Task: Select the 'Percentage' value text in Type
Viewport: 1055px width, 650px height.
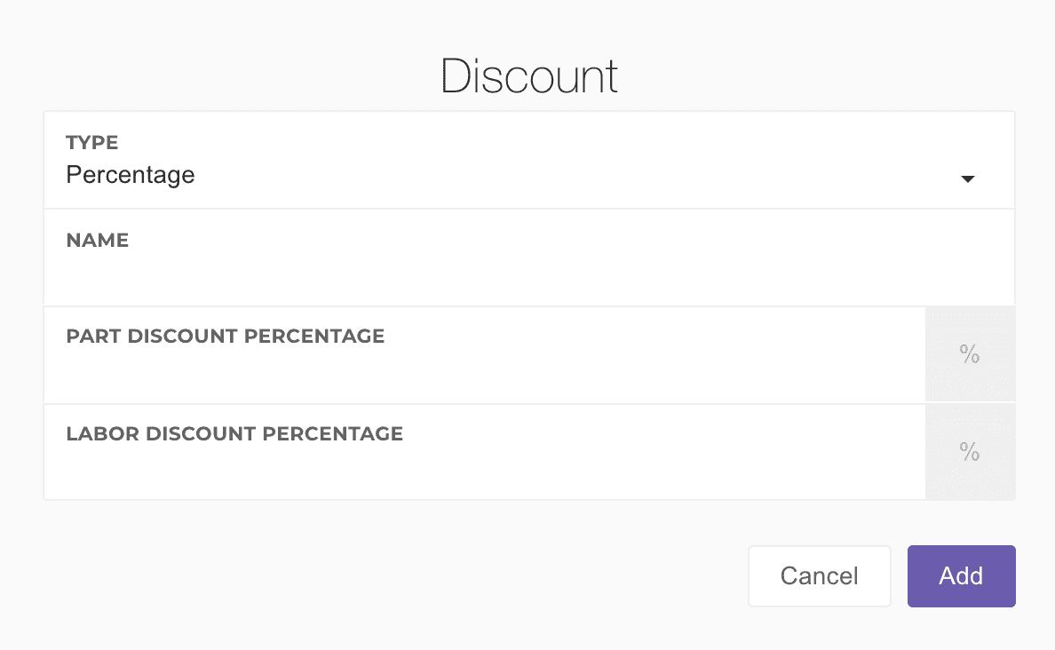Action: [x=131, y=175]
